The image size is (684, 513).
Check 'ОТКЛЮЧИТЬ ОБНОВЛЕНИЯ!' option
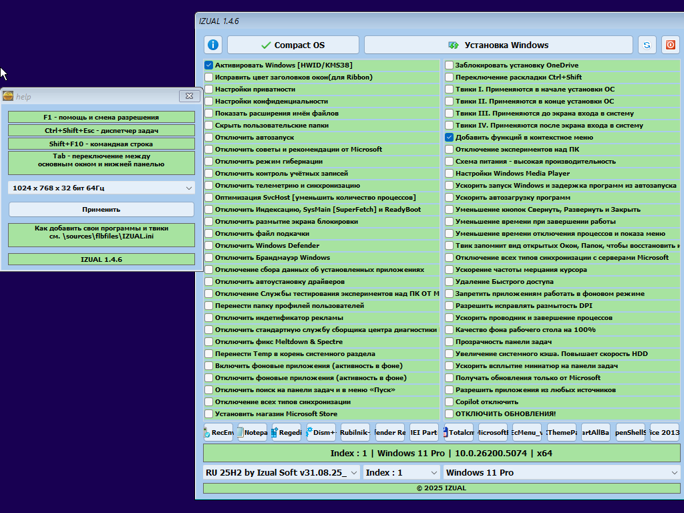pyautogui.click(x=450, y=413)
